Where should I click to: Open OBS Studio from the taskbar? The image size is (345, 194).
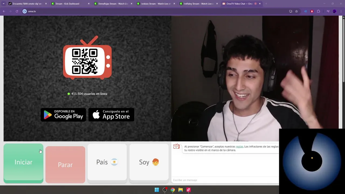tap(165, 190)
